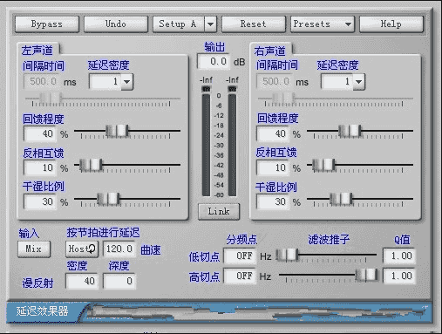Viewport: 442px width, 334px height.
Task: Expand left channel 延迟密度 dropdown
Action: point(127,82)
